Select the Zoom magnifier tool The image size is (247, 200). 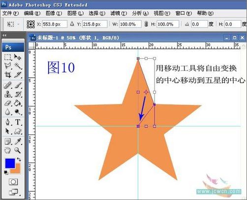pos(17,150)
